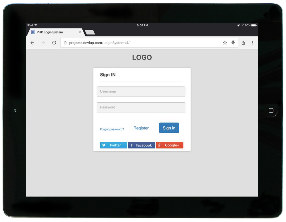Click into the Username field
This screenshot has width=286, height=222.
click(x=141, y=92)
